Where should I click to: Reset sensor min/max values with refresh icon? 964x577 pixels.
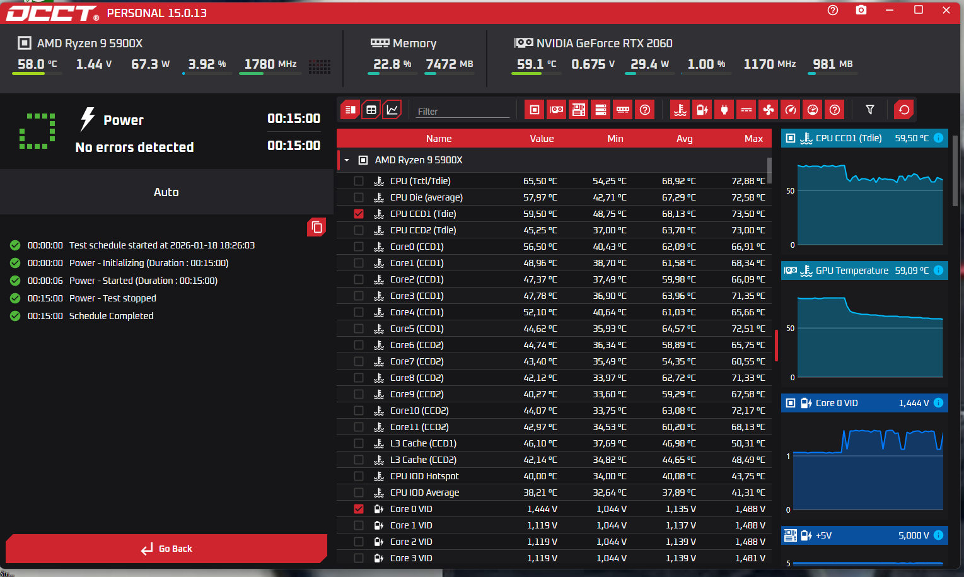pyautogui.click(x=904, y=110)
